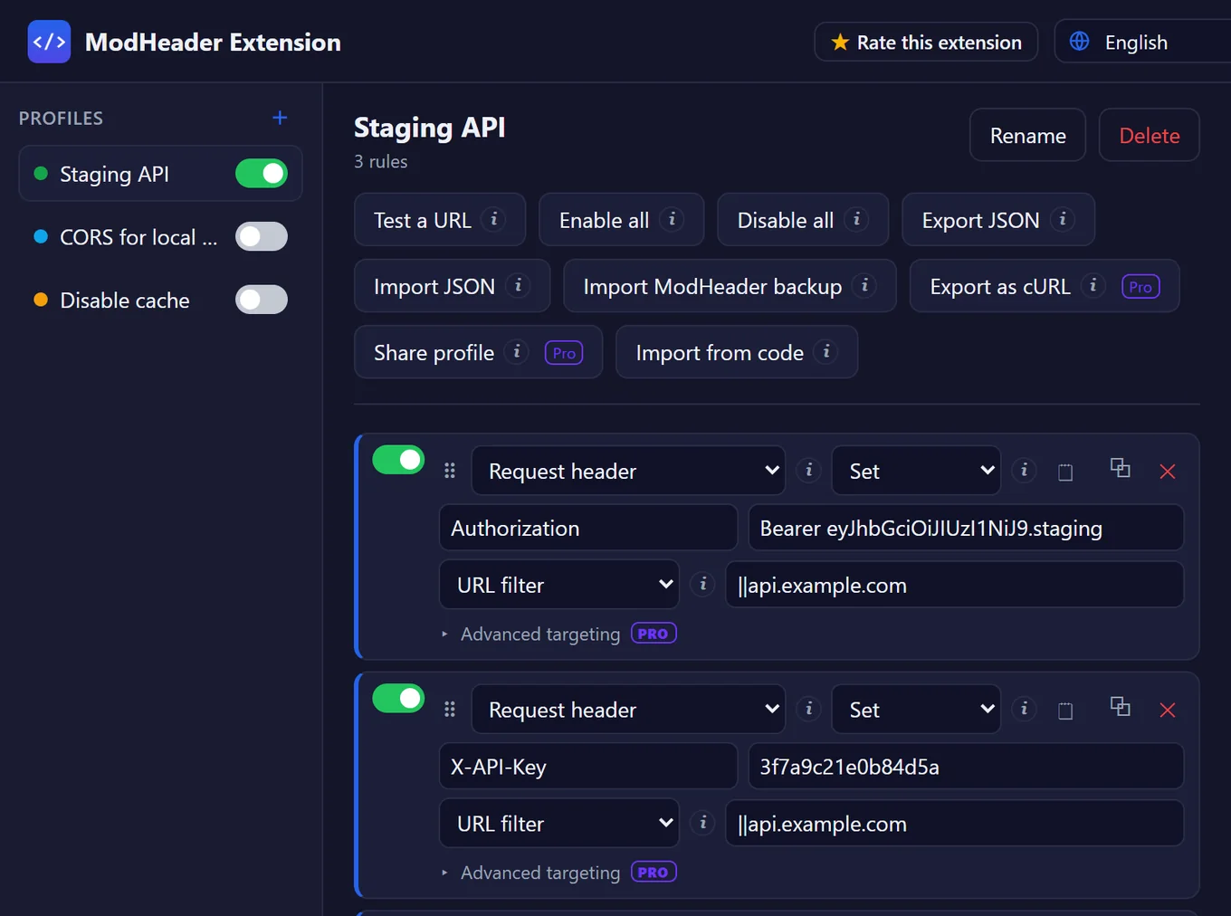Click Test a URL button
Screen dimensions: 1231x916
coord(440,220)
